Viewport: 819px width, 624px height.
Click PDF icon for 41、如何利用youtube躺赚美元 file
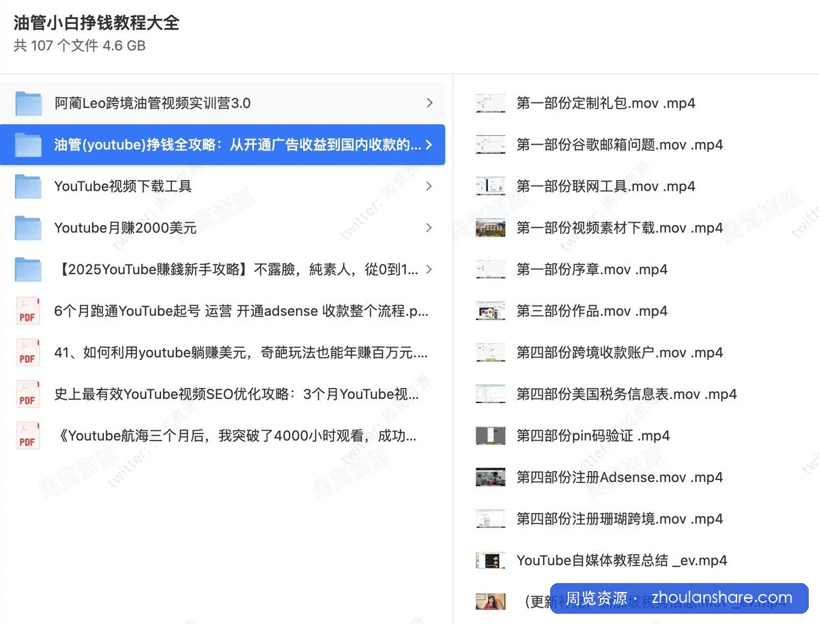[x=28, y=353]
